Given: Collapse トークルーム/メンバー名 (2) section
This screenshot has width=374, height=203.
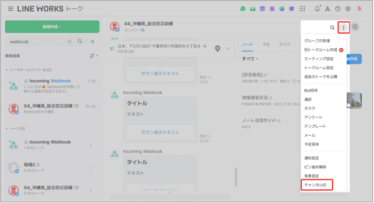Looking at the screenshot, I should tap(28, 70).
